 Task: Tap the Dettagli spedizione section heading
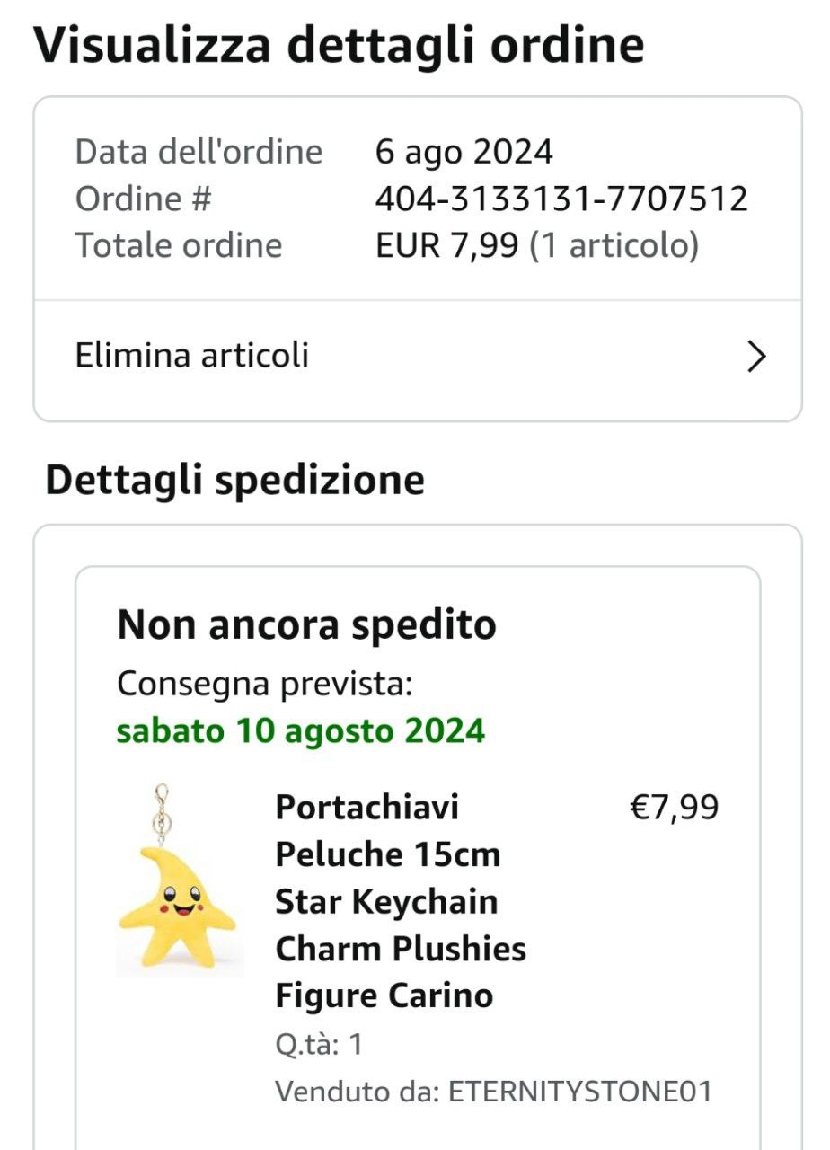pyautogui.click(x=234, y=481)
